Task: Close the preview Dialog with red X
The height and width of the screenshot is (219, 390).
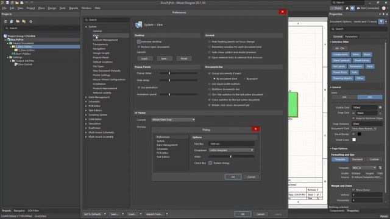Action: (x=255, y=128)
